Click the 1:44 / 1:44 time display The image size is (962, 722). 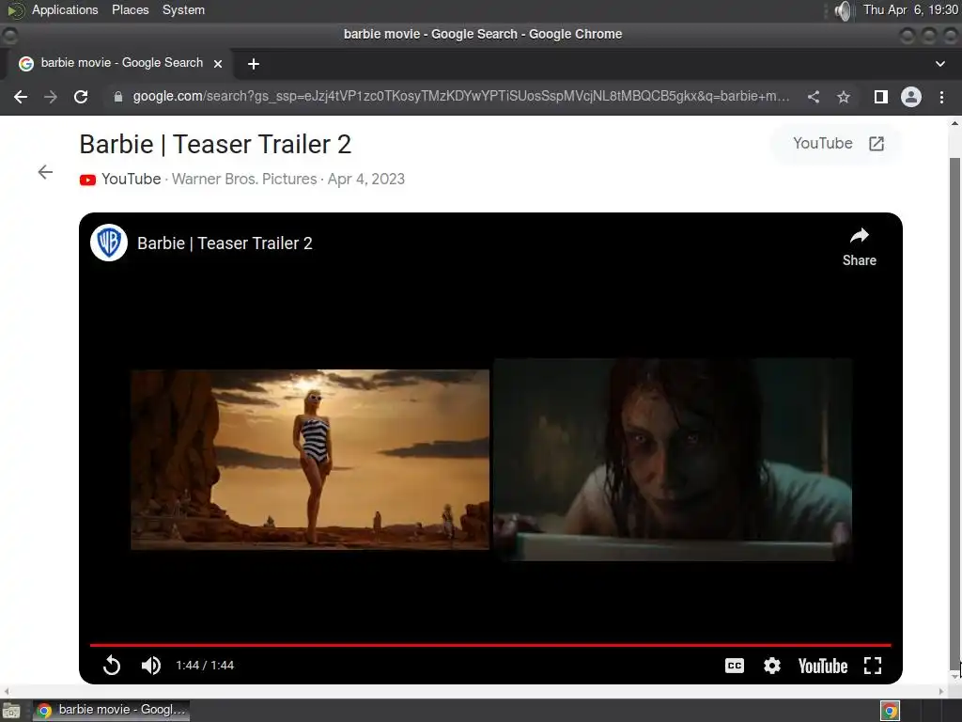point(205,666)
